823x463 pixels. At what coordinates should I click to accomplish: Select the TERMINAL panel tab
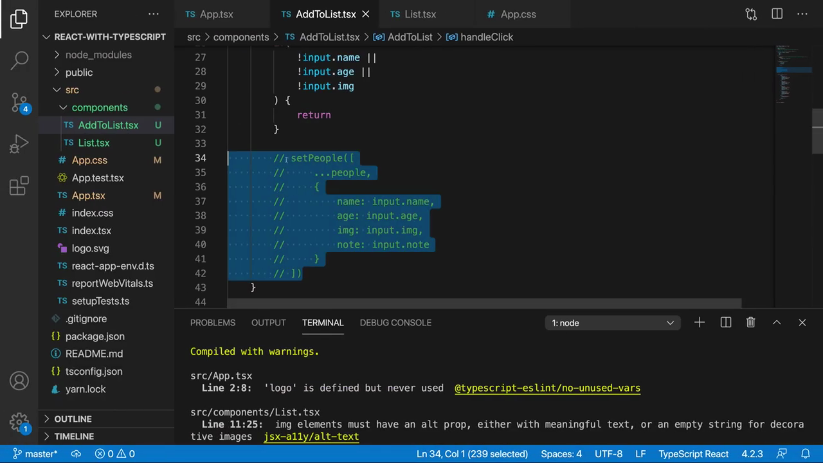click(323, 322)
